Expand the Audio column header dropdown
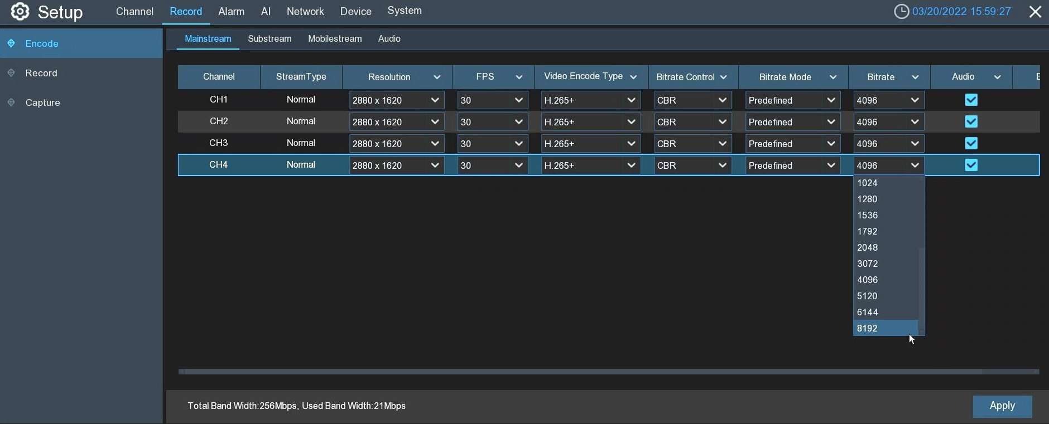Screen dimensions: 1049x424 (997, 77)
